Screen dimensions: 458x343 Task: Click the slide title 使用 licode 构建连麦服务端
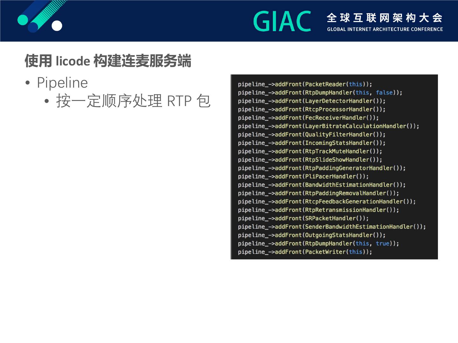[108, 61]
